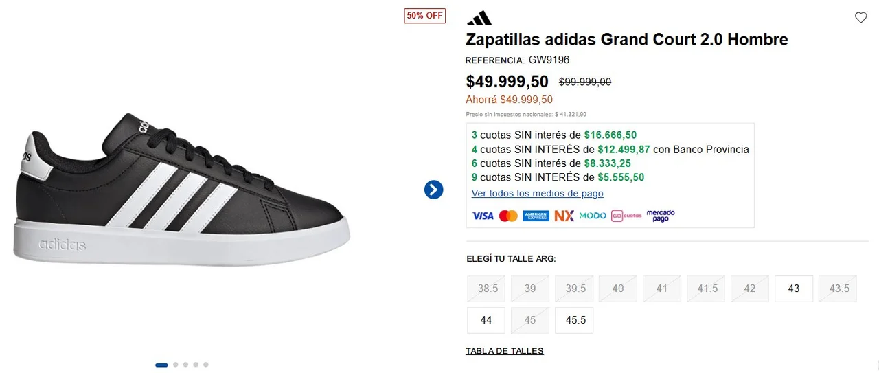Go to next product image arrow
879x373 pixels.
point(433,190)
